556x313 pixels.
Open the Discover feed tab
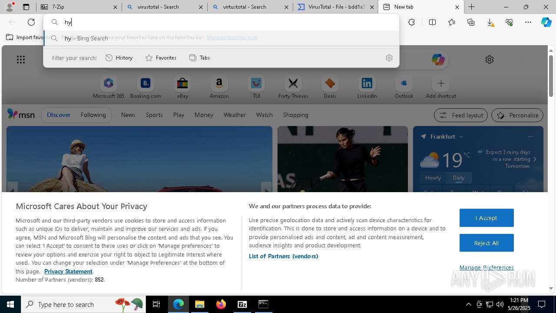[x=59, y=115]
